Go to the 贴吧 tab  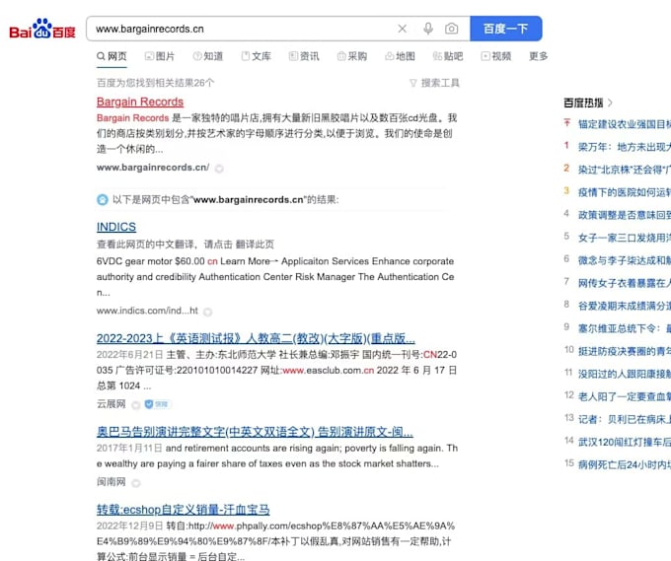click(x=448, y=56)
